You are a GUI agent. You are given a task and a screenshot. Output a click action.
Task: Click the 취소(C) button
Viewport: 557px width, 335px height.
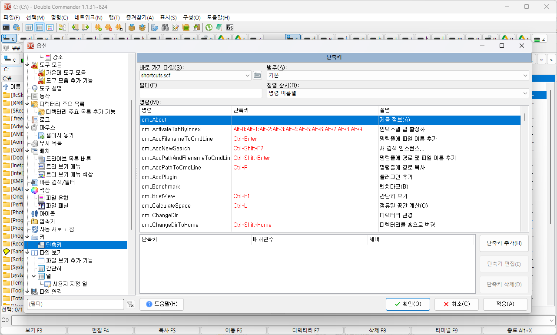point(457,304)
